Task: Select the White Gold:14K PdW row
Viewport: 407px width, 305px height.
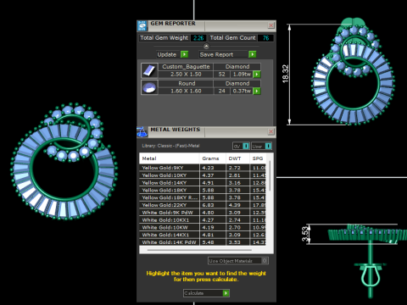Action: tap(203, 242)
